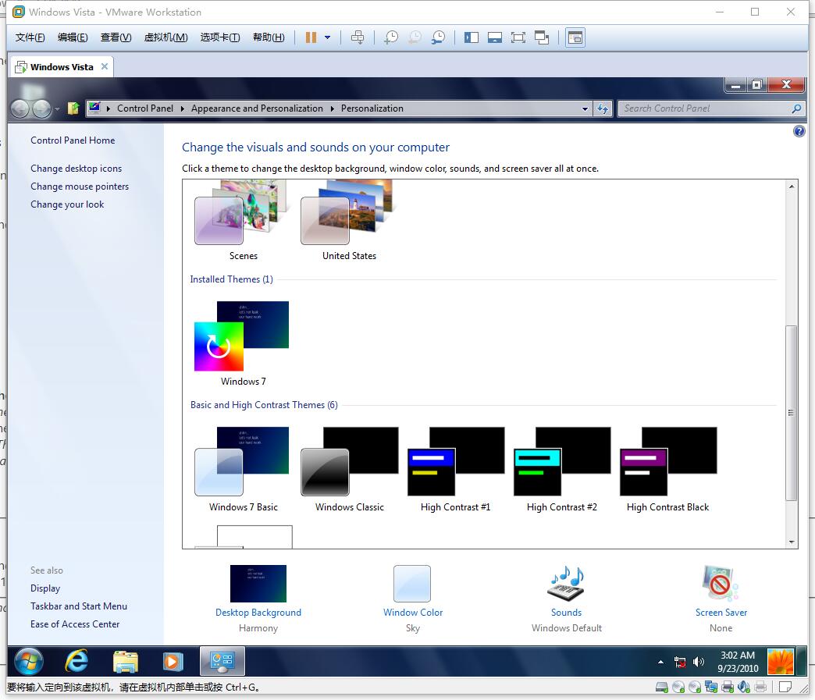
Task: Open the address bar history dropdown
Action: tap(585, 108)
